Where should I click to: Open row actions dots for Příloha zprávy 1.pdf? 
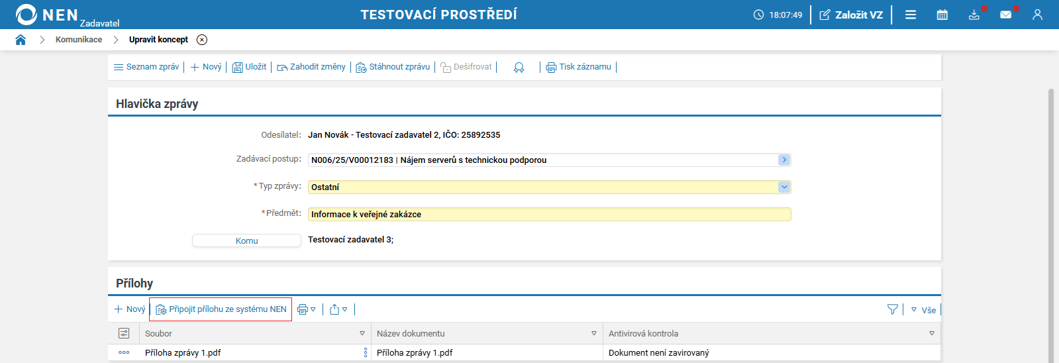124,352
